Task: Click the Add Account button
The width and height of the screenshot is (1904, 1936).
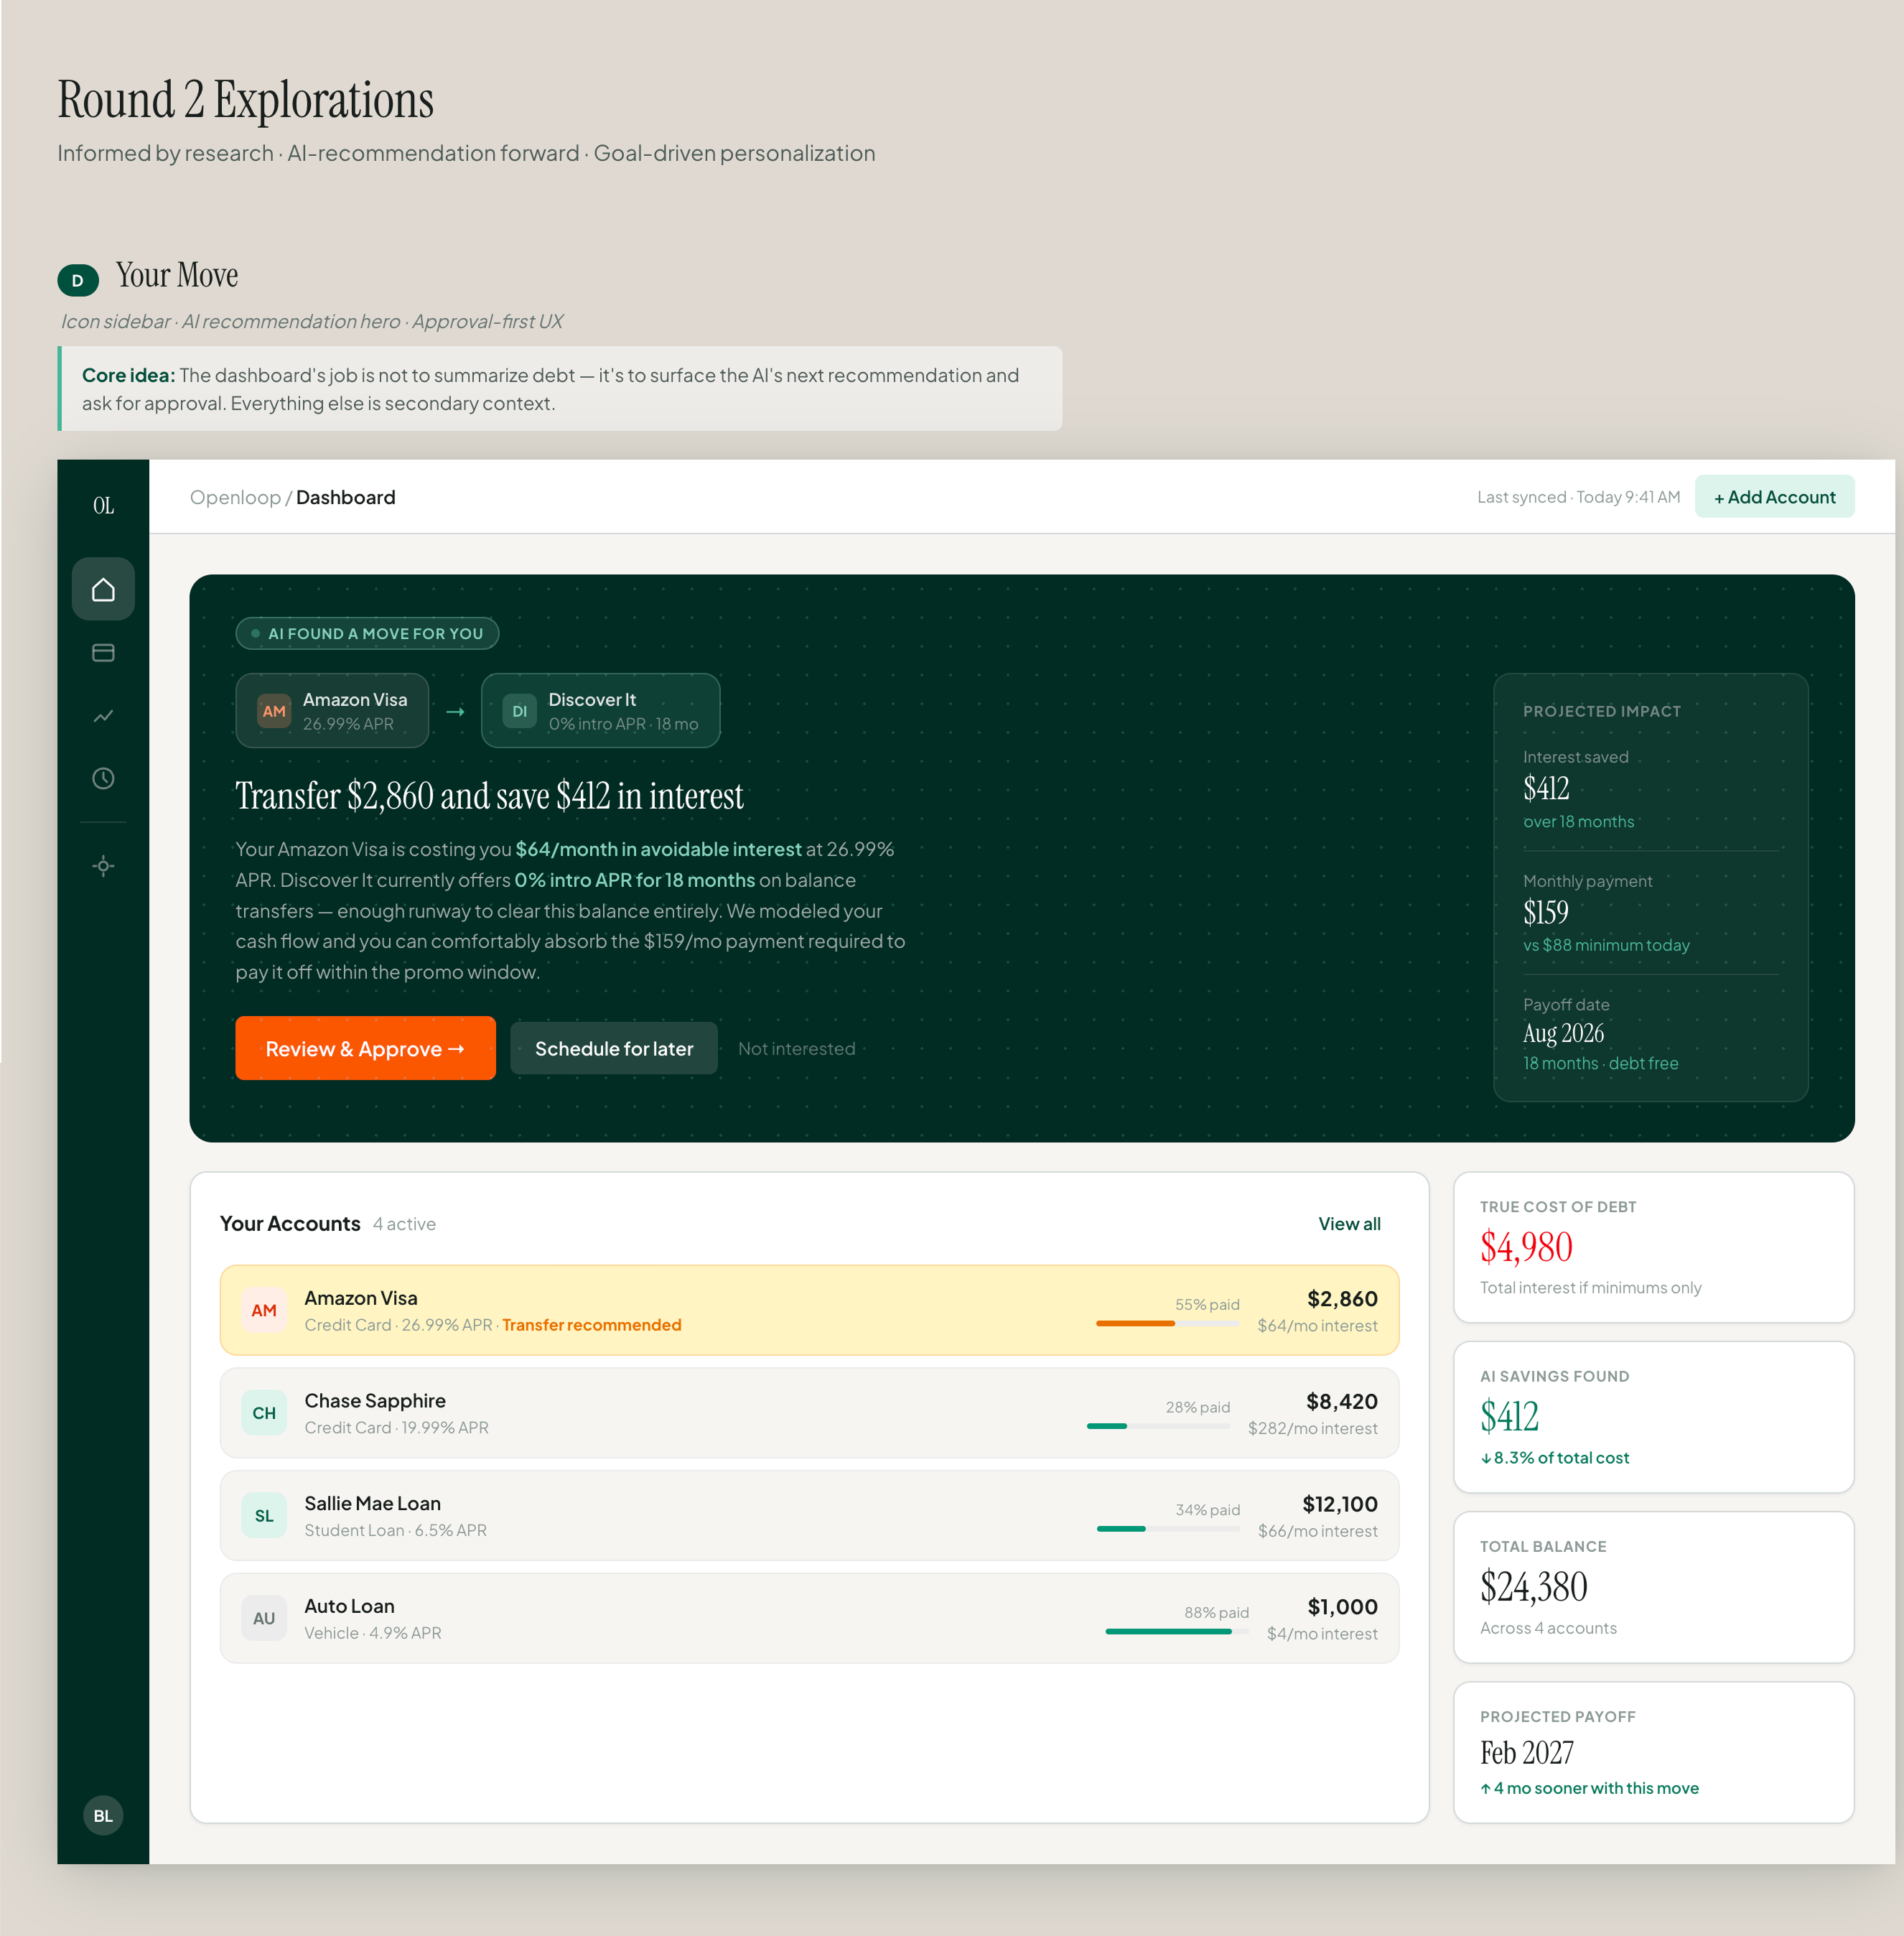Action: tap(1775, 497)
